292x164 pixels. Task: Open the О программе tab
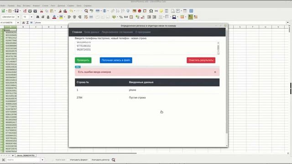143,32
